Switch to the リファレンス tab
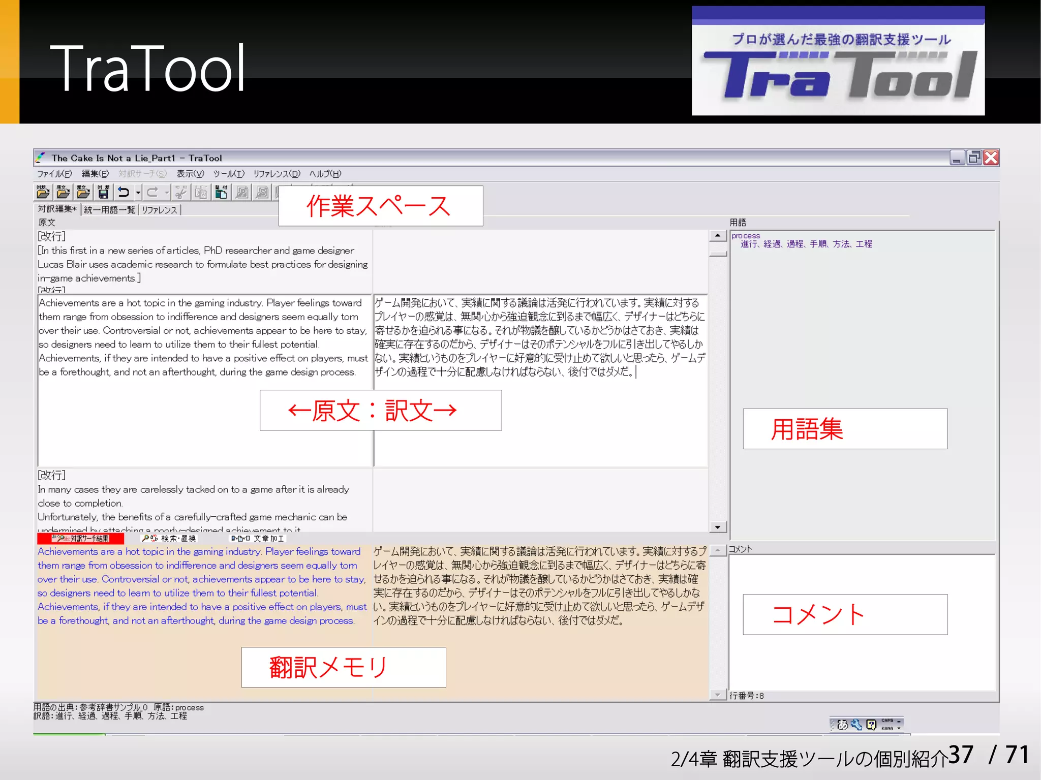 159,209
